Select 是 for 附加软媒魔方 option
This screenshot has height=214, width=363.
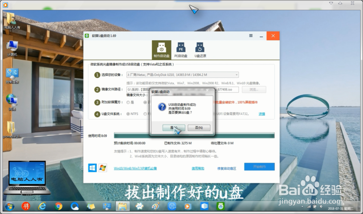[128, 102]
